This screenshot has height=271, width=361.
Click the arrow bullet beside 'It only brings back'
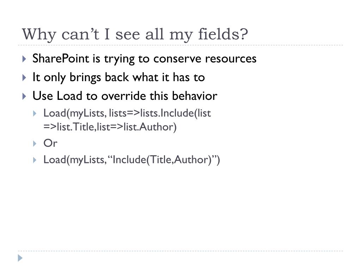tap(24, 77)
